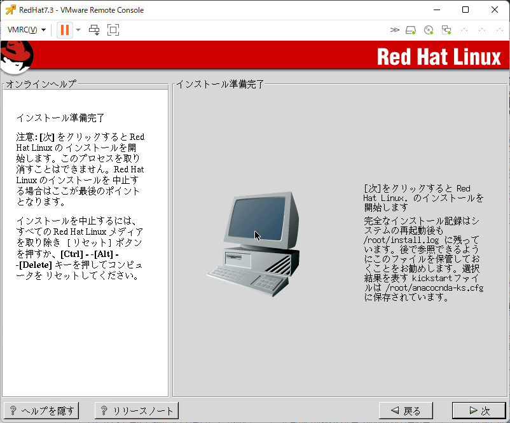The width and height of the screenshot is (510, 423).
Task: Expand the power options dropdown arrow
Action: coord(78,30)
